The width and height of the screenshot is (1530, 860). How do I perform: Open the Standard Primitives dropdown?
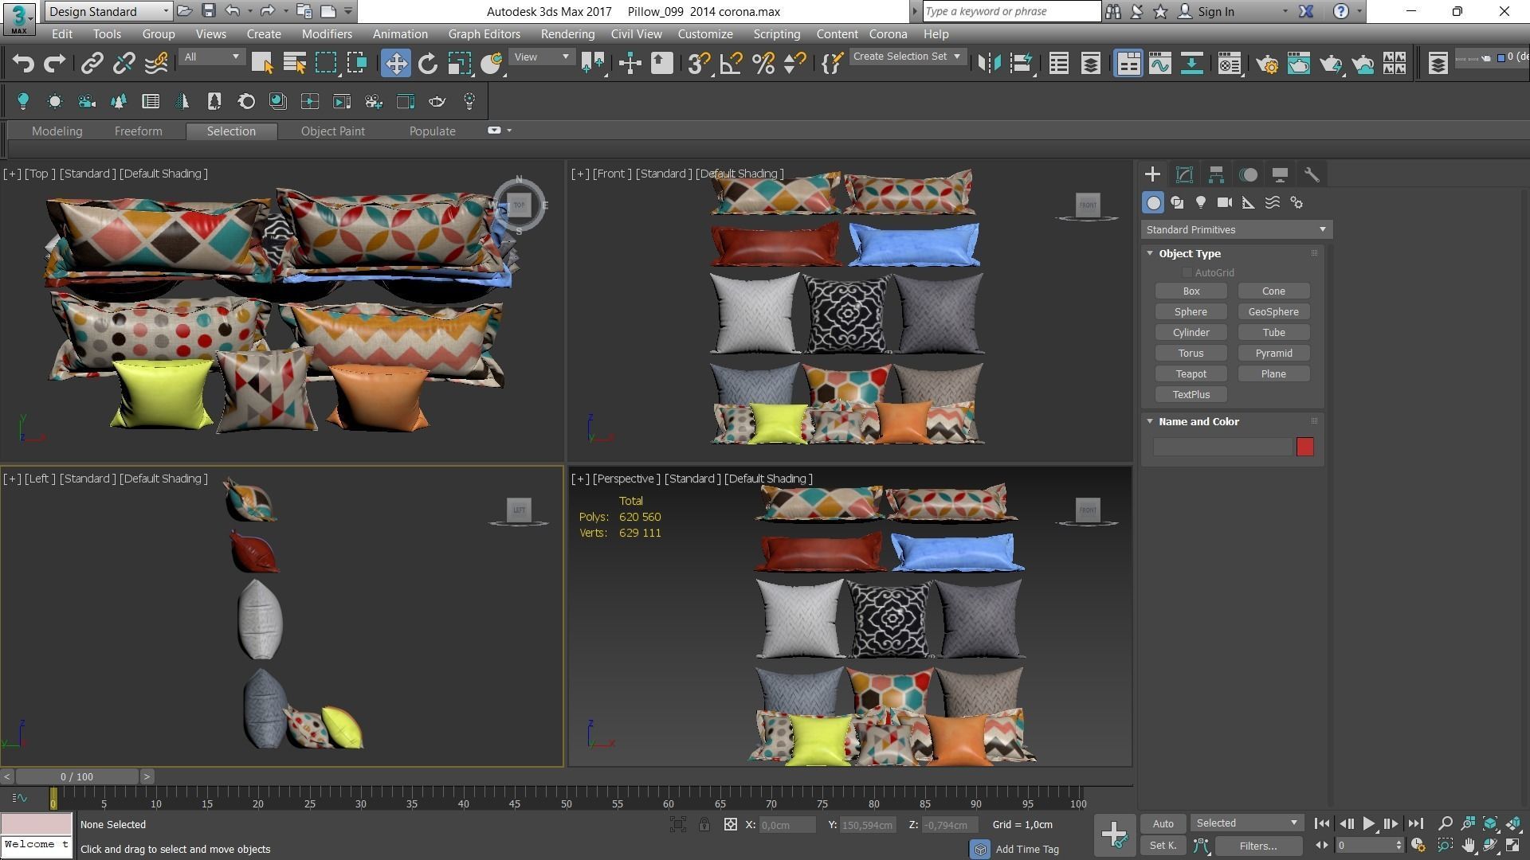pyautogui.click(x=1235, y=230)
